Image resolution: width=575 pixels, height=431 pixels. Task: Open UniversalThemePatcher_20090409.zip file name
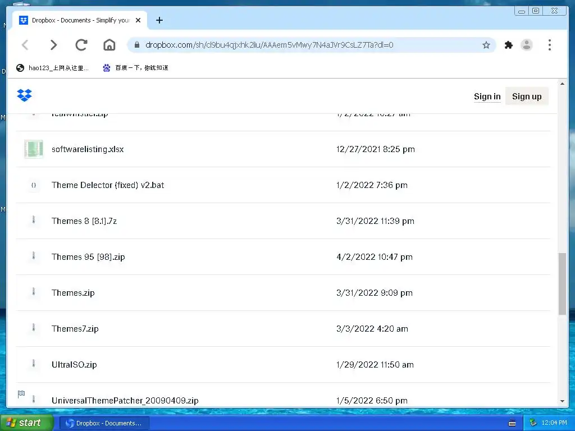coord(125,401)
